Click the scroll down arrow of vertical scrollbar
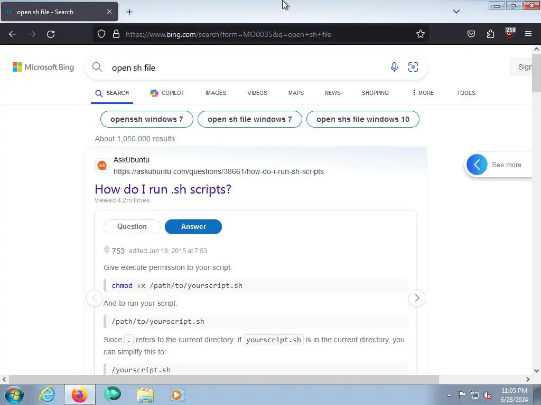 click(536, 371)
